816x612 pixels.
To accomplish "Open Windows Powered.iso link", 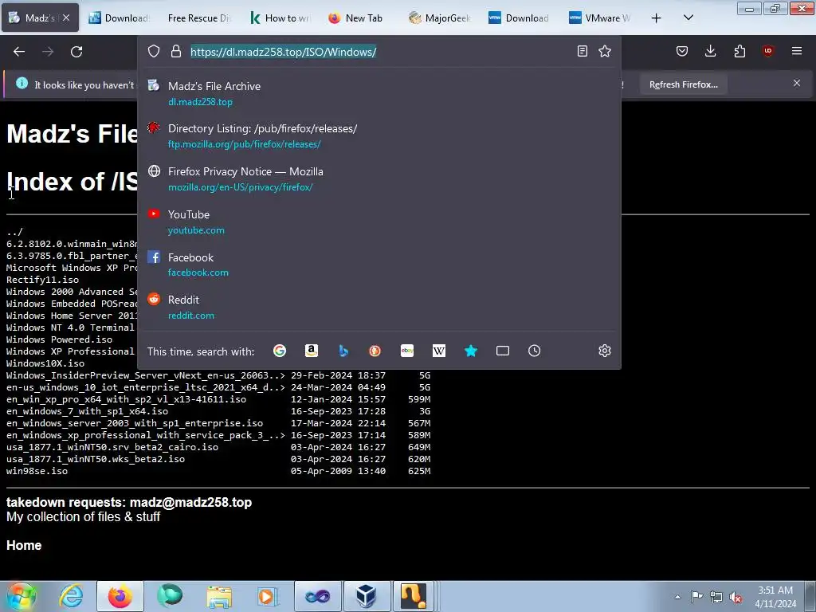I will (59, 339).
